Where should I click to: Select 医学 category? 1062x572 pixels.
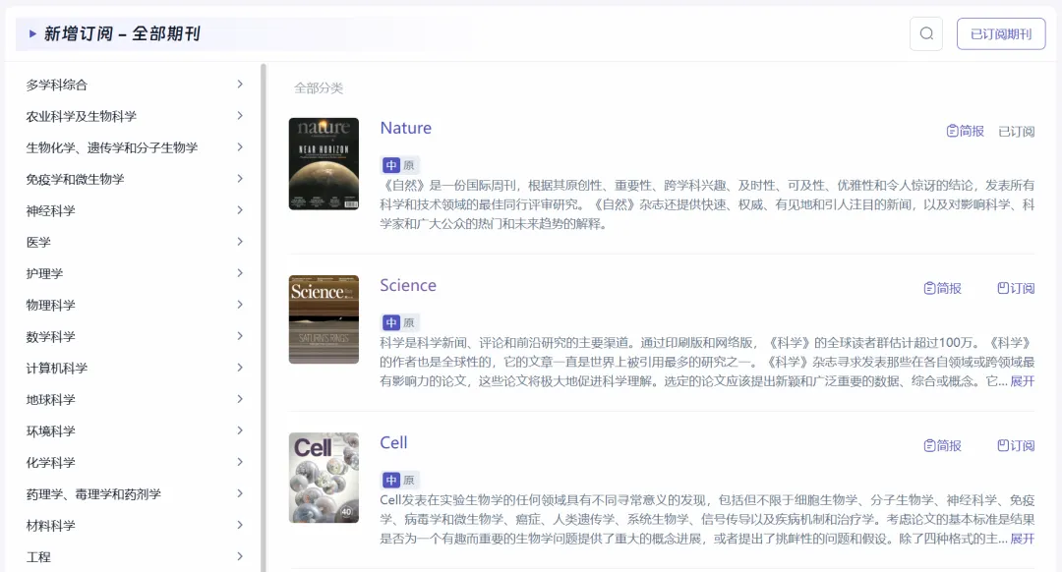point(38,243)
